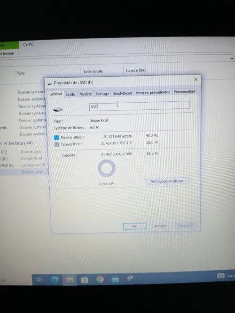Click the greyed Appliquer button
This screenshot has height=313, width=235.
click(186, 226)
